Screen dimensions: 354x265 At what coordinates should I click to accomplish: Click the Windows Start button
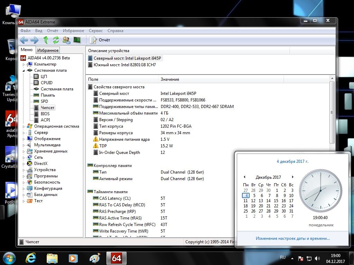click(x=9, y=258)
